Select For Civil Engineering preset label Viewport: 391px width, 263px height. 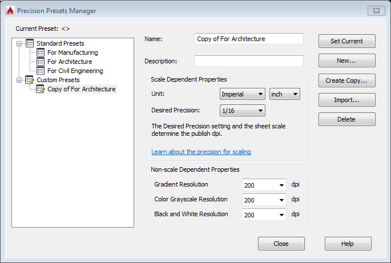coord(75,71)
